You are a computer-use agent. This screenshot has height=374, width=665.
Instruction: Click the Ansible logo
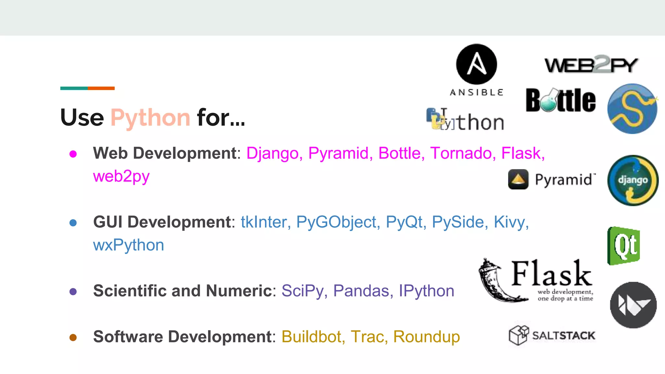click(x=476, y=70)
